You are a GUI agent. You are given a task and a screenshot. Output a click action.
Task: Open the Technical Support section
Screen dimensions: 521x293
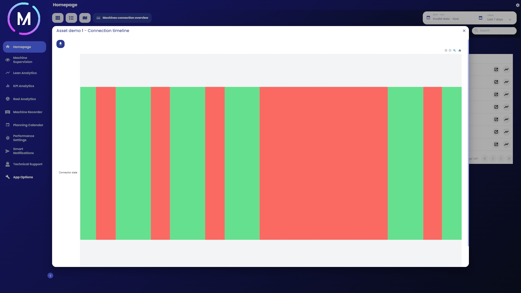pos(28,164)
